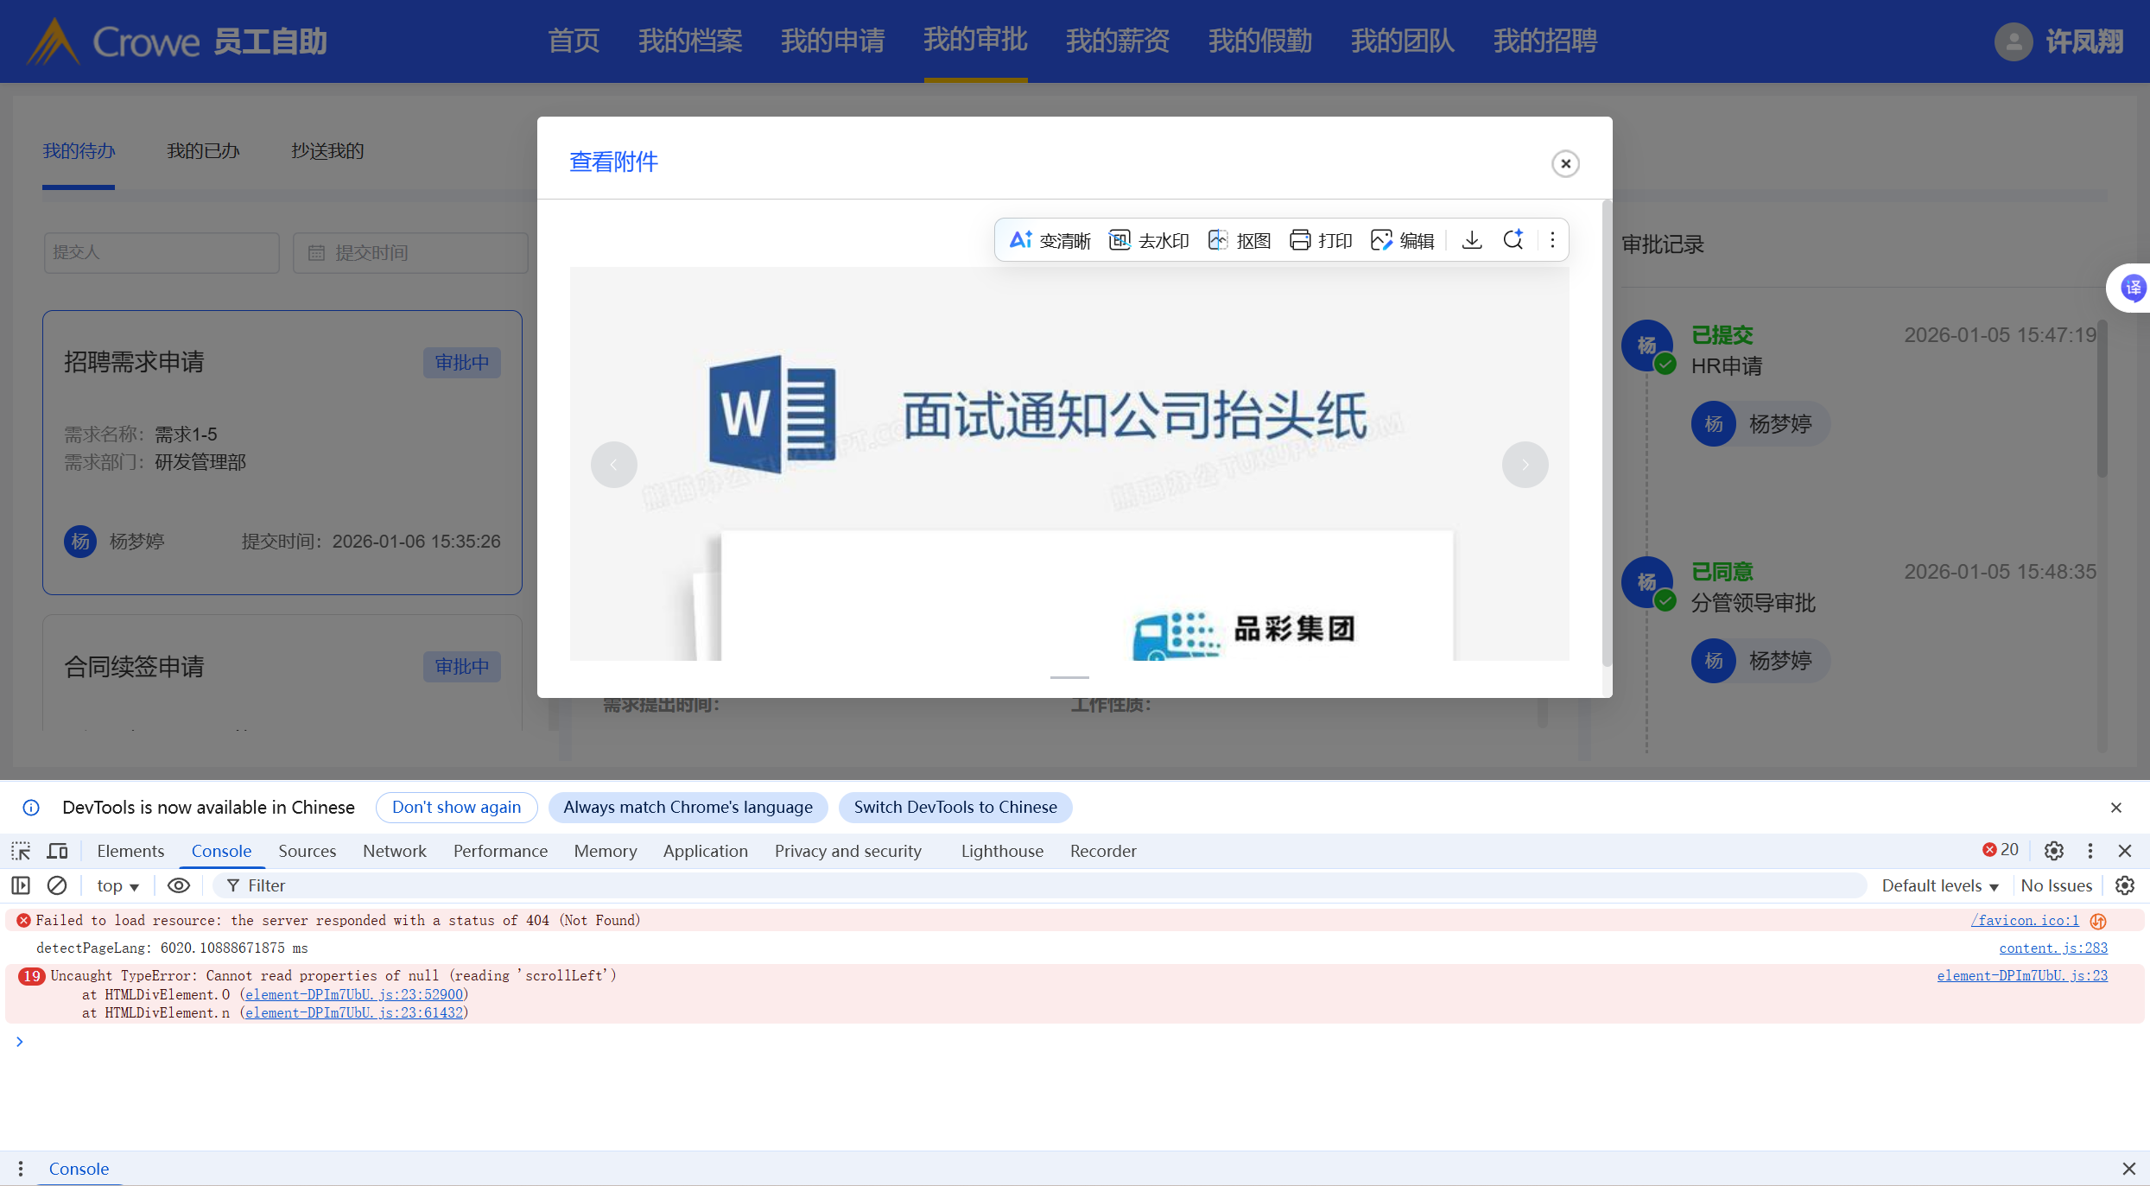Open the favicon.ico:1 source link
The width and height of the screenshot is (2150, 1186).
(2024, 920)
